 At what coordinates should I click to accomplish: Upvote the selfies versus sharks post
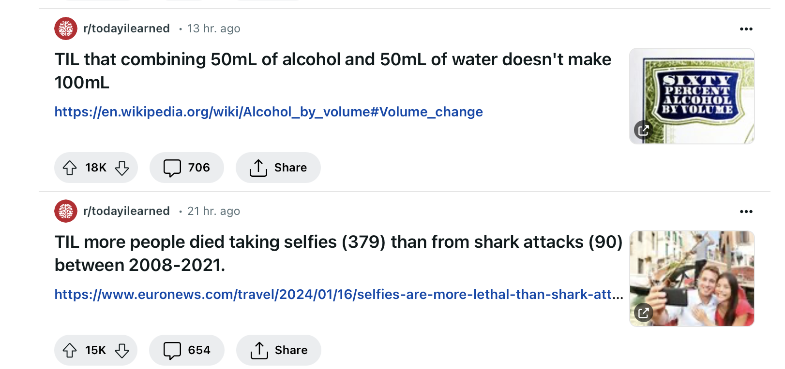tap(70, 350)
